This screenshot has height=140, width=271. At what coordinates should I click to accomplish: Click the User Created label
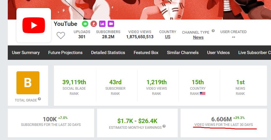point(234,32)
